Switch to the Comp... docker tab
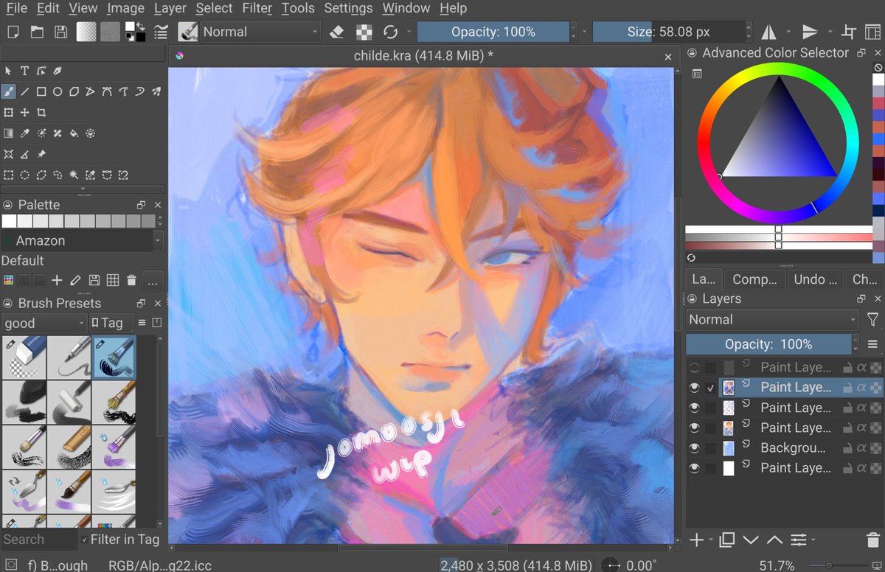 click(754, 279)
